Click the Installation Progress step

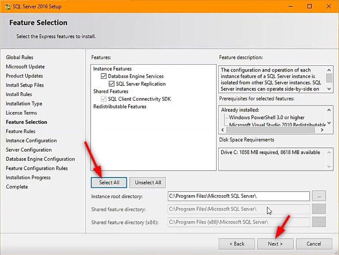tap(28, 177)
